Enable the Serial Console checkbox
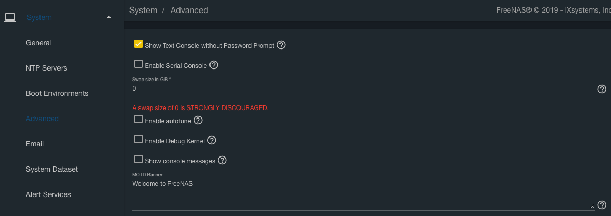This screenshot has width=611, height=216. point(138,64)
